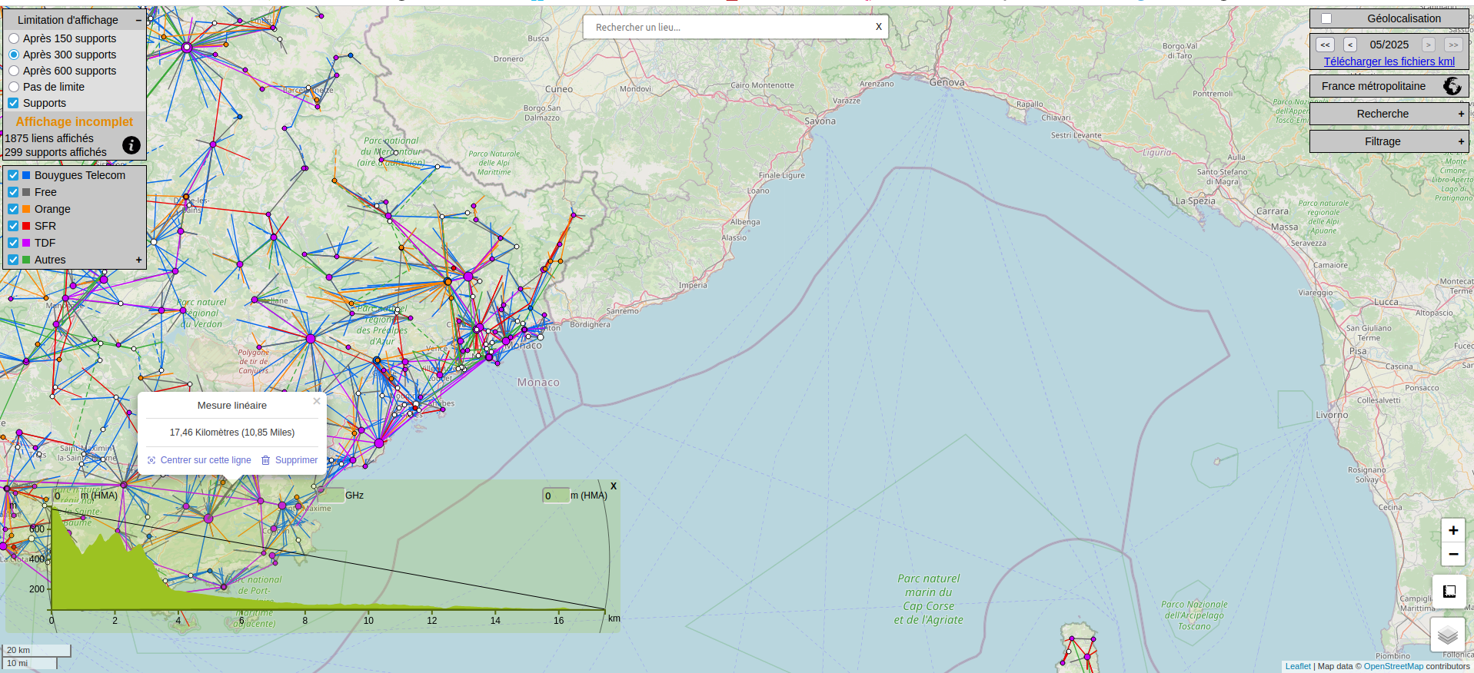The height and width of the screenshot is (673, 1474).
Task: Go to the next month
Action: tap(1428, 45)
